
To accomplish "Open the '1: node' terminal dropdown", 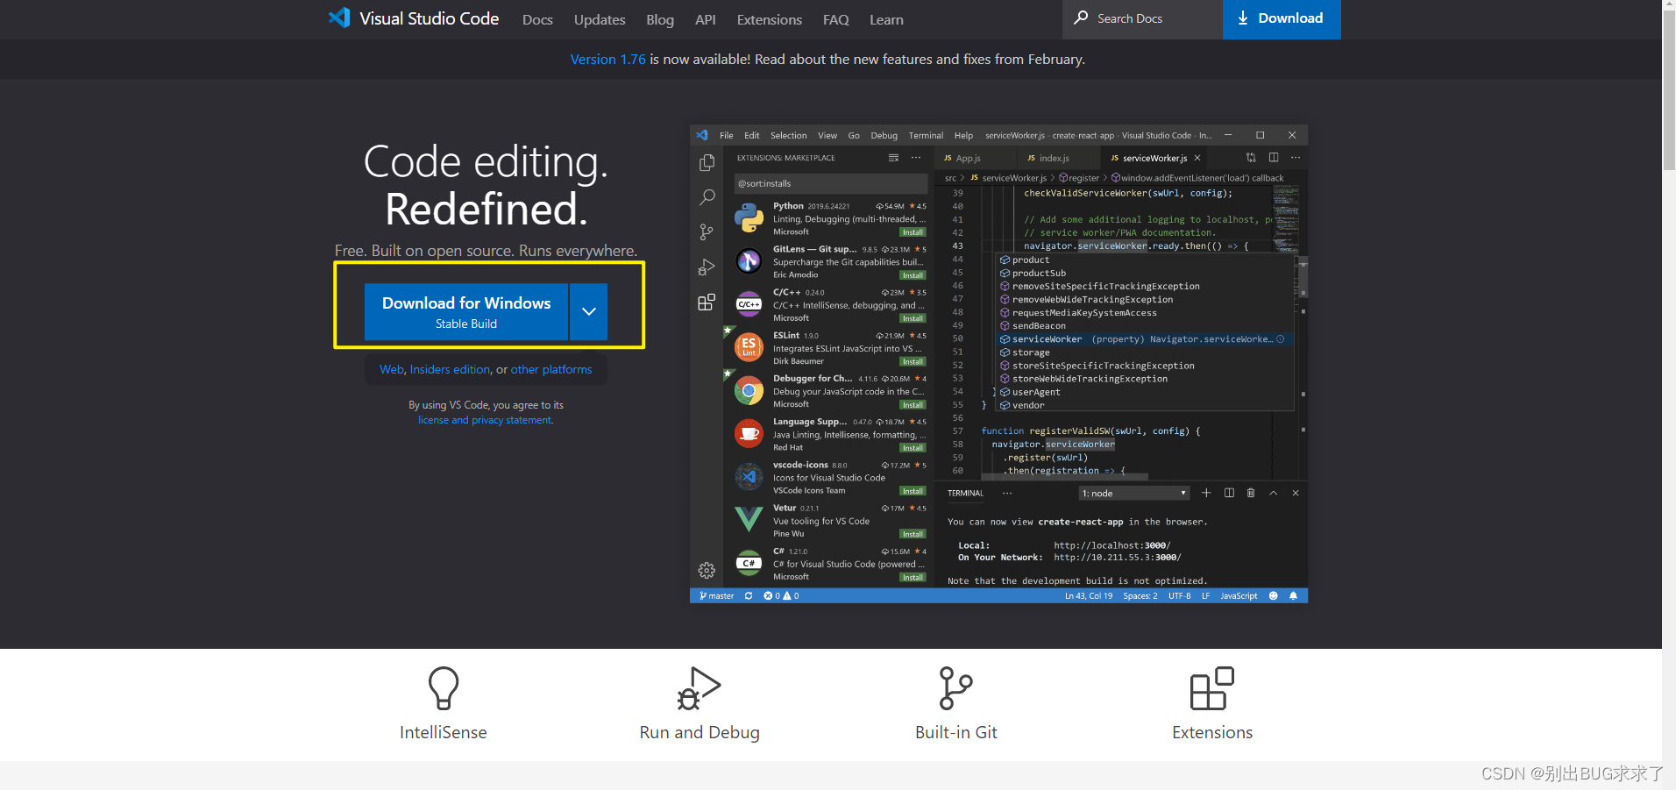I will pyautogui.click(x=1134, y=494).
